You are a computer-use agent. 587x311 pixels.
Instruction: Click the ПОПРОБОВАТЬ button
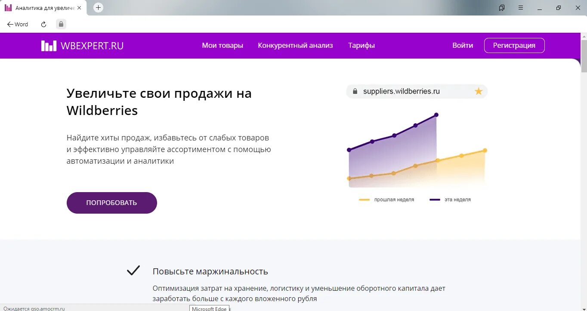point(112,202)
